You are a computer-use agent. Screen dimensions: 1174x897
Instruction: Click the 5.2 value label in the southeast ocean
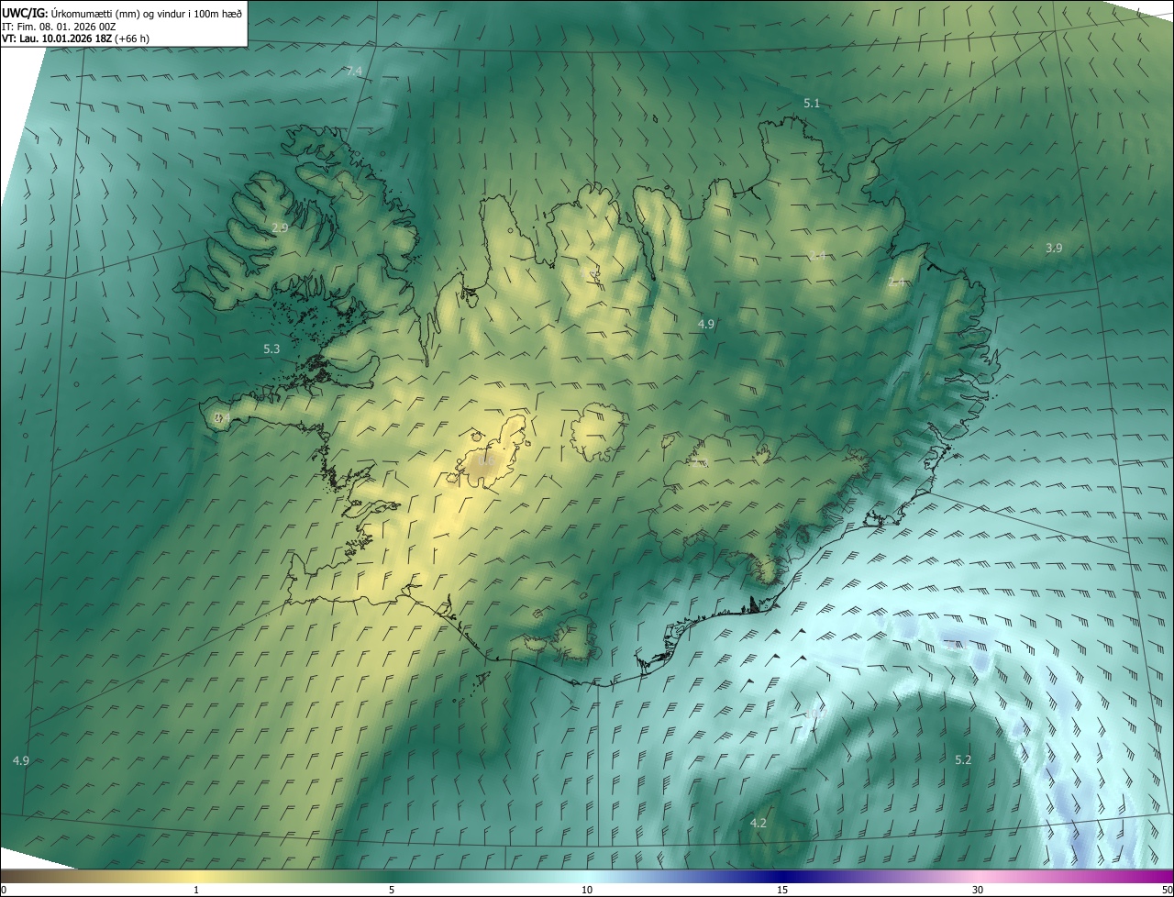pyautogui.click(x=963, y=759)
